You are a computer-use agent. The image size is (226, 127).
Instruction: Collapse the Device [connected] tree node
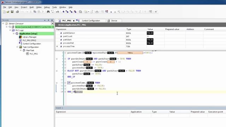(7, 27)
